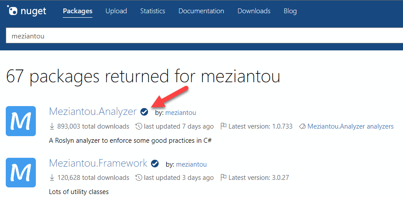Click last-updated clock icon for Meziantou.Framework

pos(138,178)
